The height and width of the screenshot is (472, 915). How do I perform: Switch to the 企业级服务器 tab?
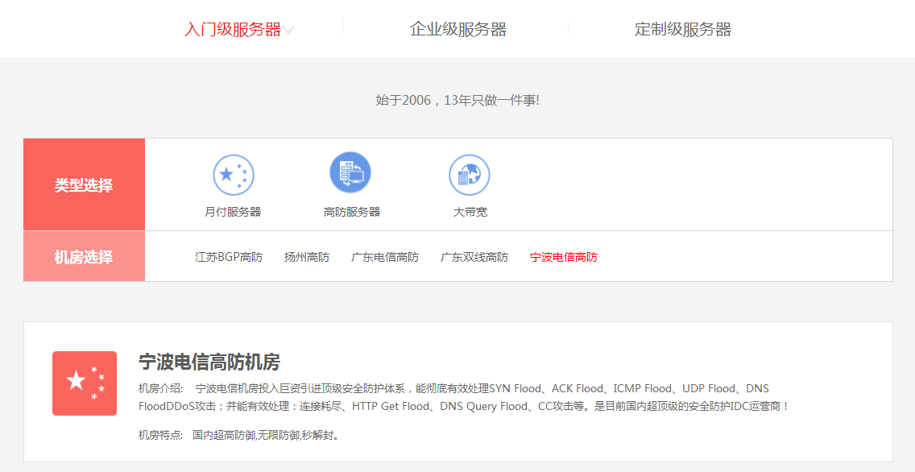tap(457, 30)
